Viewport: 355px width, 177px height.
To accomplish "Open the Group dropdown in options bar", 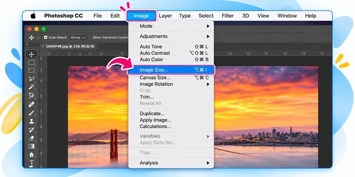I will coord(77,38).
